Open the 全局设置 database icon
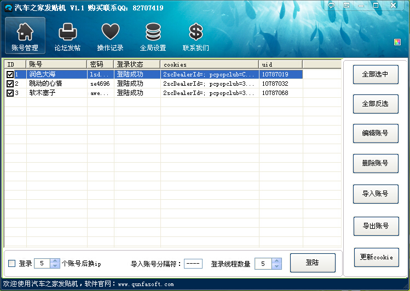 pos(153,36)
